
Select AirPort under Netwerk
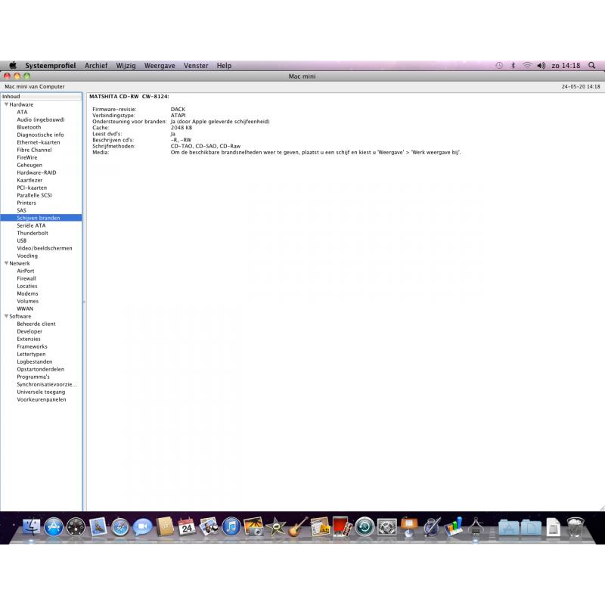26,271
